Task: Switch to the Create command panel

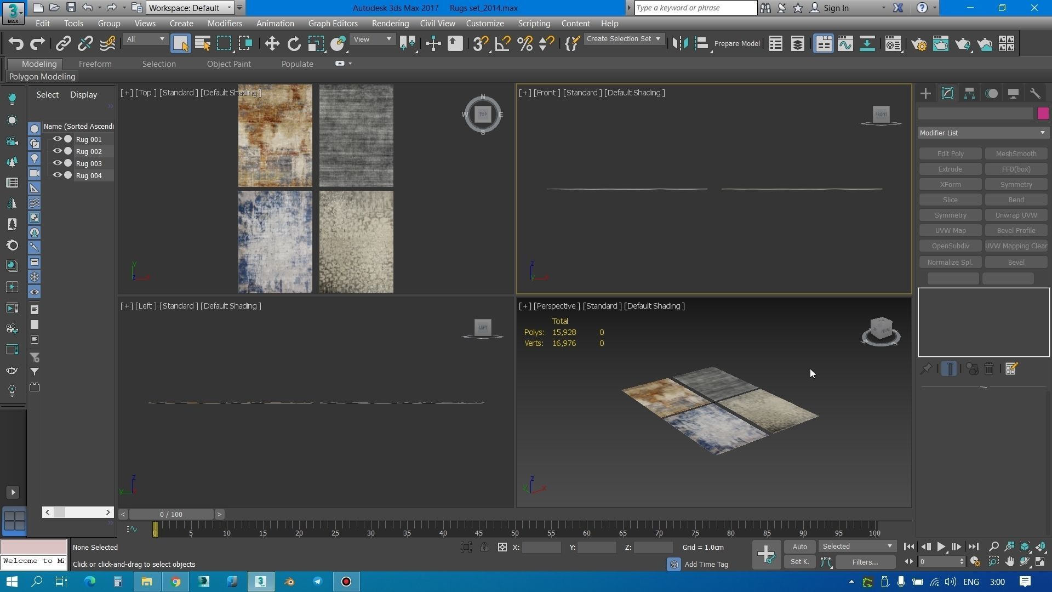Action: click(925, 94)
